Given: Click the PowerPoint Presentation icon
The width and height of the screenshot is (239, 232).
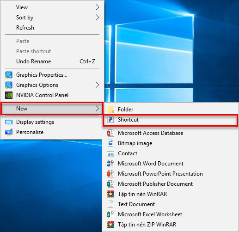Looking at the screenshot, I should click(110, 174).
